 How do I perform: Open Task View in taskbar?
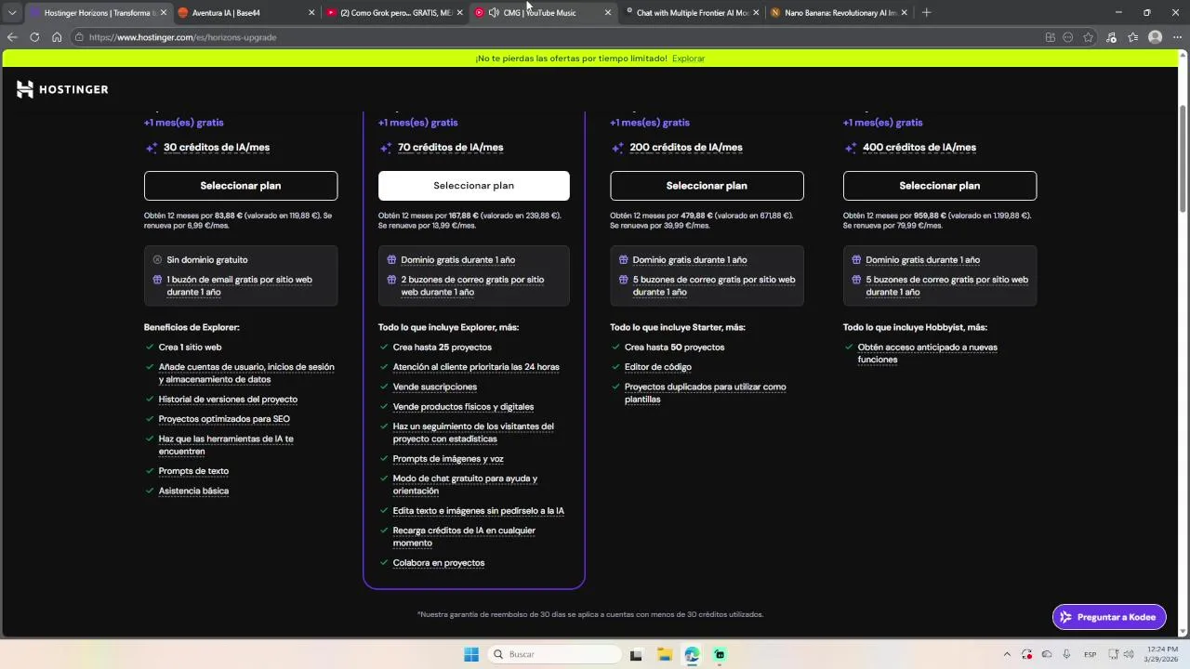[x=636, y=654]
